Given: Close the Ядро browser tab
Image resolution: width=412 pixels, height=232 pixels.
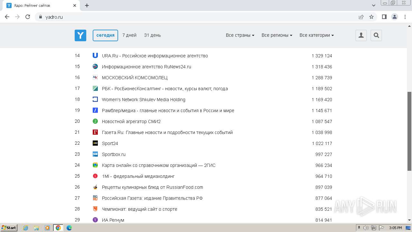Looking at the screenshot, I should pos(75,5).
